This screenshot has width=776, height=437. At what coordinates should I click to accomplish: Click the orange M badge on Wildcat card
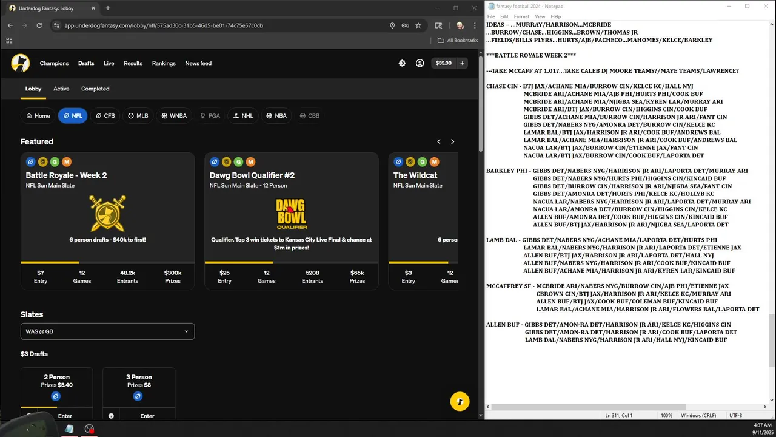tap(435, 162)
